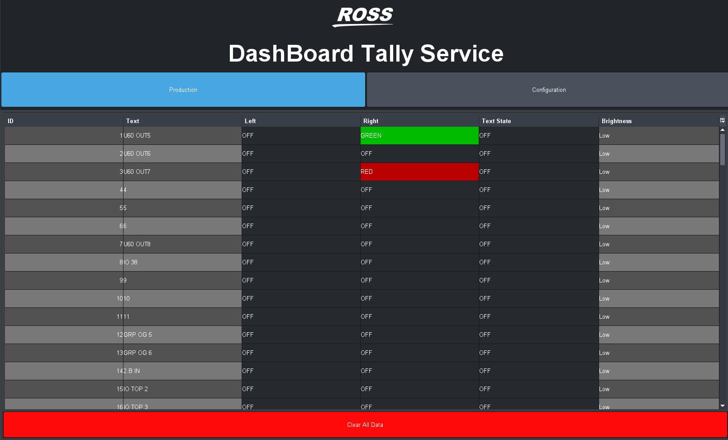This screenshot has height=440, width=728.
Task: Select the GREEN Right cell for U60 OUT5
Action: point(419,136)
